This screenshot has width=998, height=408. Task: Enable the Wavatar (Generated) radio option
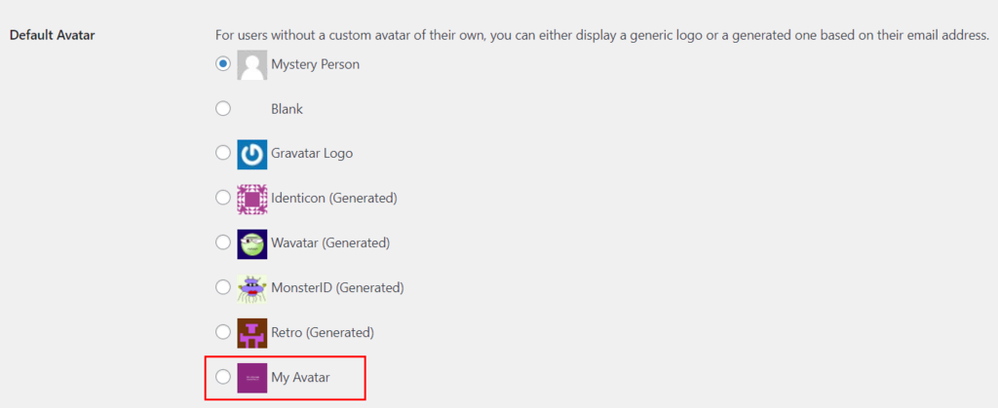click(x=223, y=243)
